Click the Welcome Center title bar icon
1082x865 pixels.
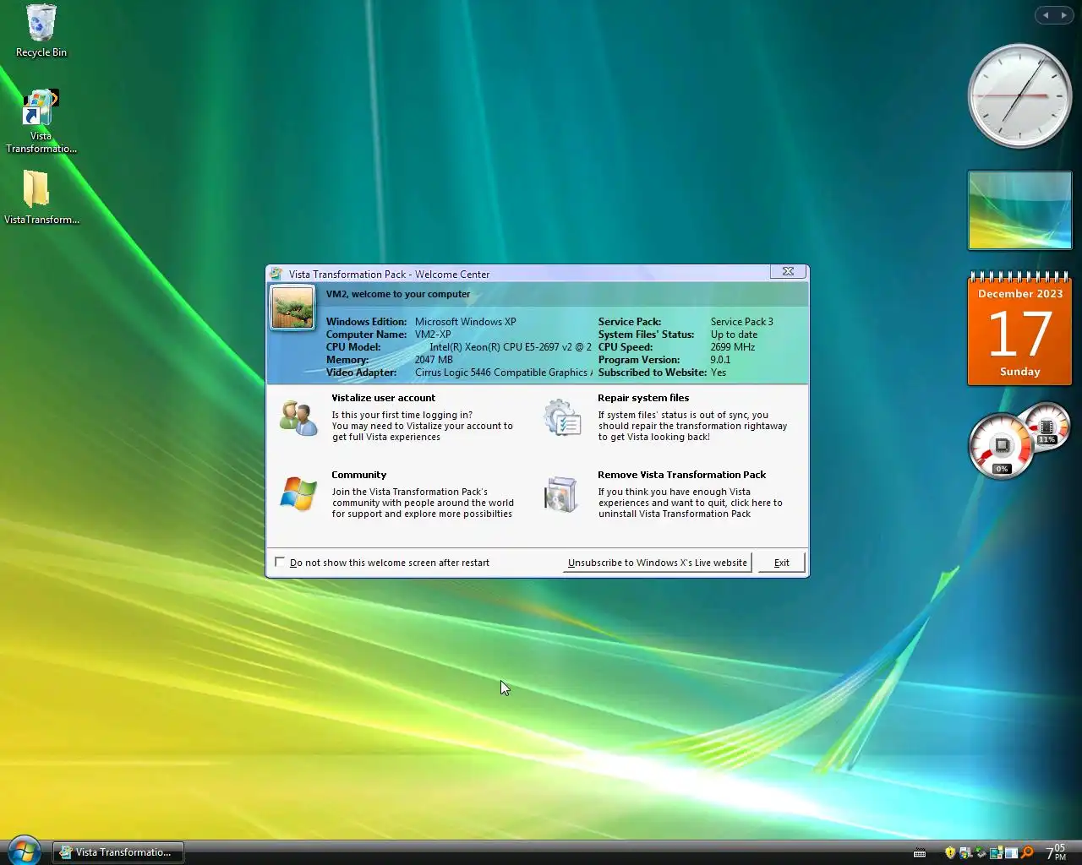[276, 274]
